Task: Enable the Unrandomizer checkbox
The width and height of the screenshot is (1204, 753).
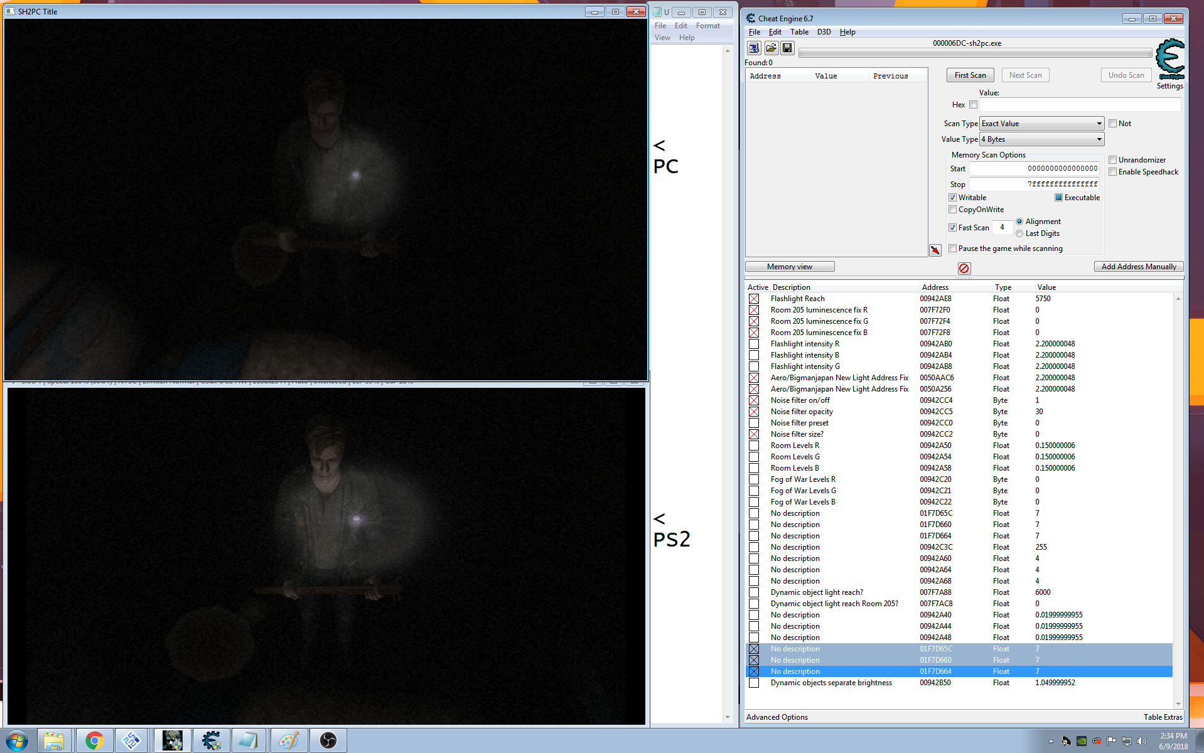Action: click(x=1112, y=159)
